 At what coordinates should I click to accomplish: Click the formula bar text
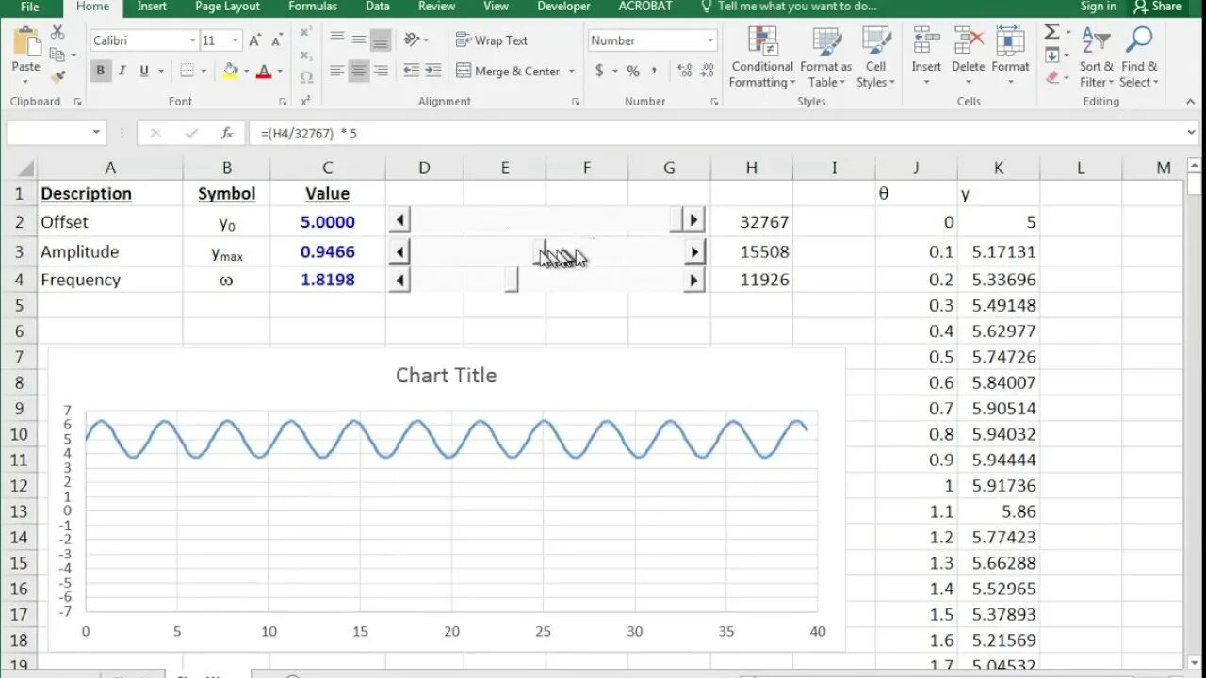pyautogui.click(x=309, y=134)
